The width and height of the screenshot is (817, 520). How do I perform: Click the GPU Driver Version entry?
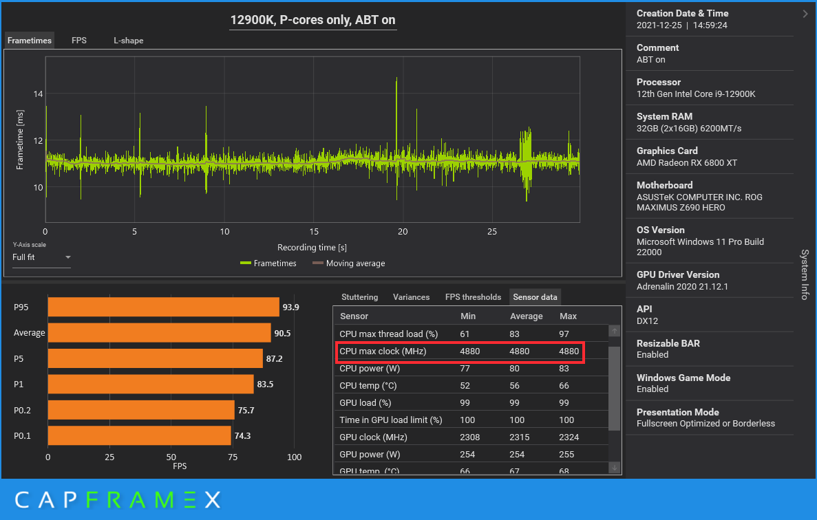(x=709, y=280)
